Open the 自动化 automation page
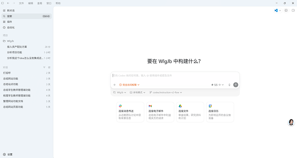297x158 pixels. 27,27
